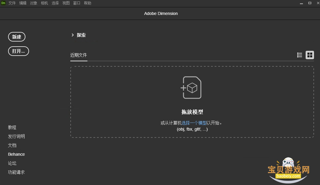This screenshot has width=320, height=185.
Task: Switch recent files to list view
Action: pyautogui.click(x=299, y=55)
